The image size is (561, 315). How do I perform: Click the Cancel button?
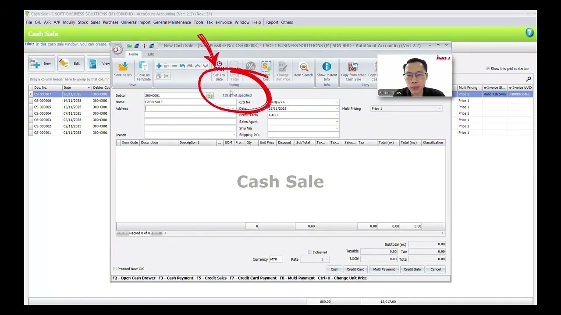tap(436, 269)
